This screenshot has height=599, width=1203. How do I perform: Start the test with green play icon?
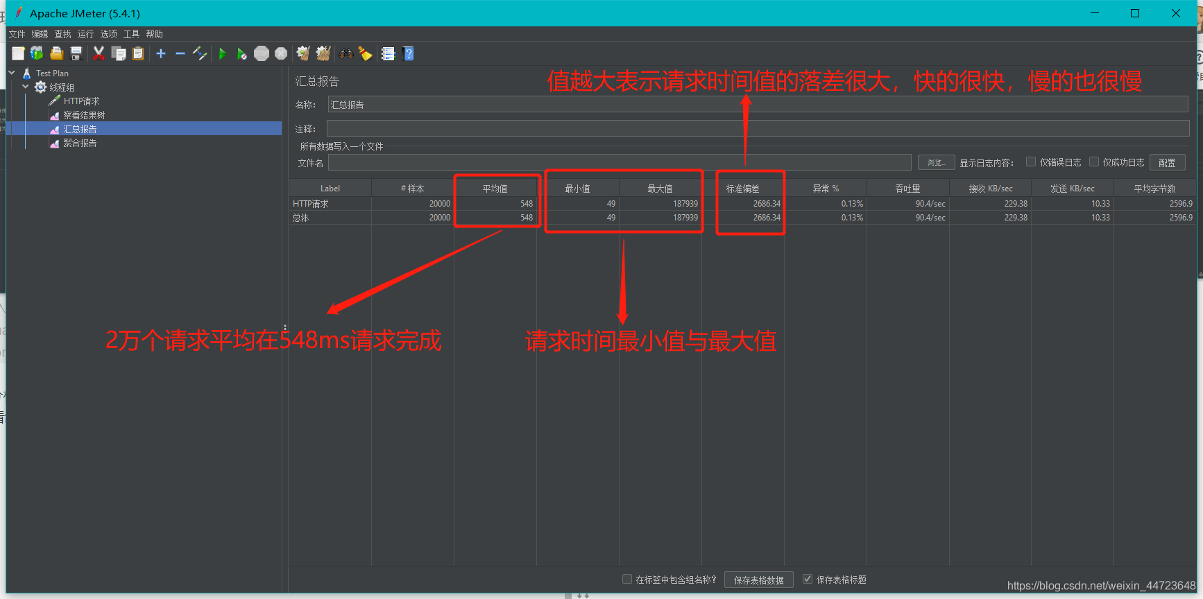pos(222,53)
